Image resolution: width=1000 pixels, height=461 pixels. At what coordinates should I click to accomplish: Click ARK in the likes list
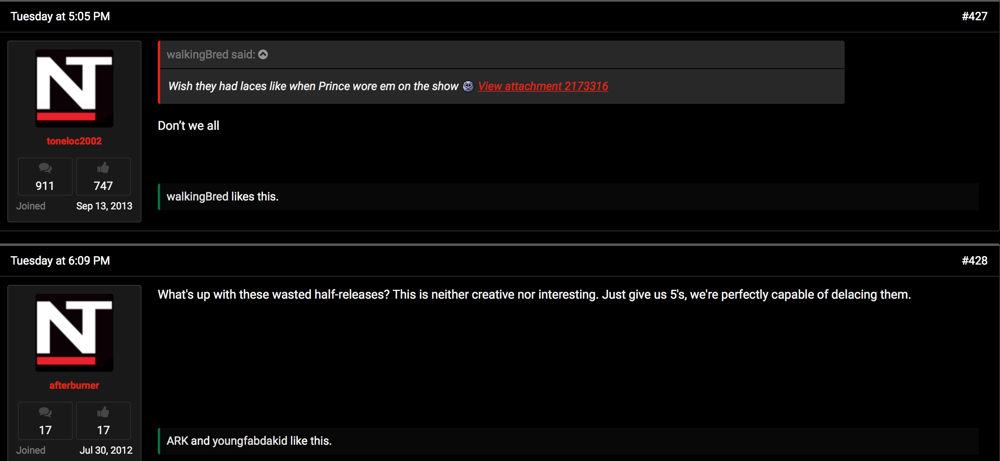177,441
